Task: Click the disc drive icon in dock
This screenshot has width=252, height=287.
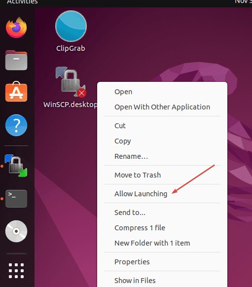Action: pyautogui.click(x=16, y=231)
